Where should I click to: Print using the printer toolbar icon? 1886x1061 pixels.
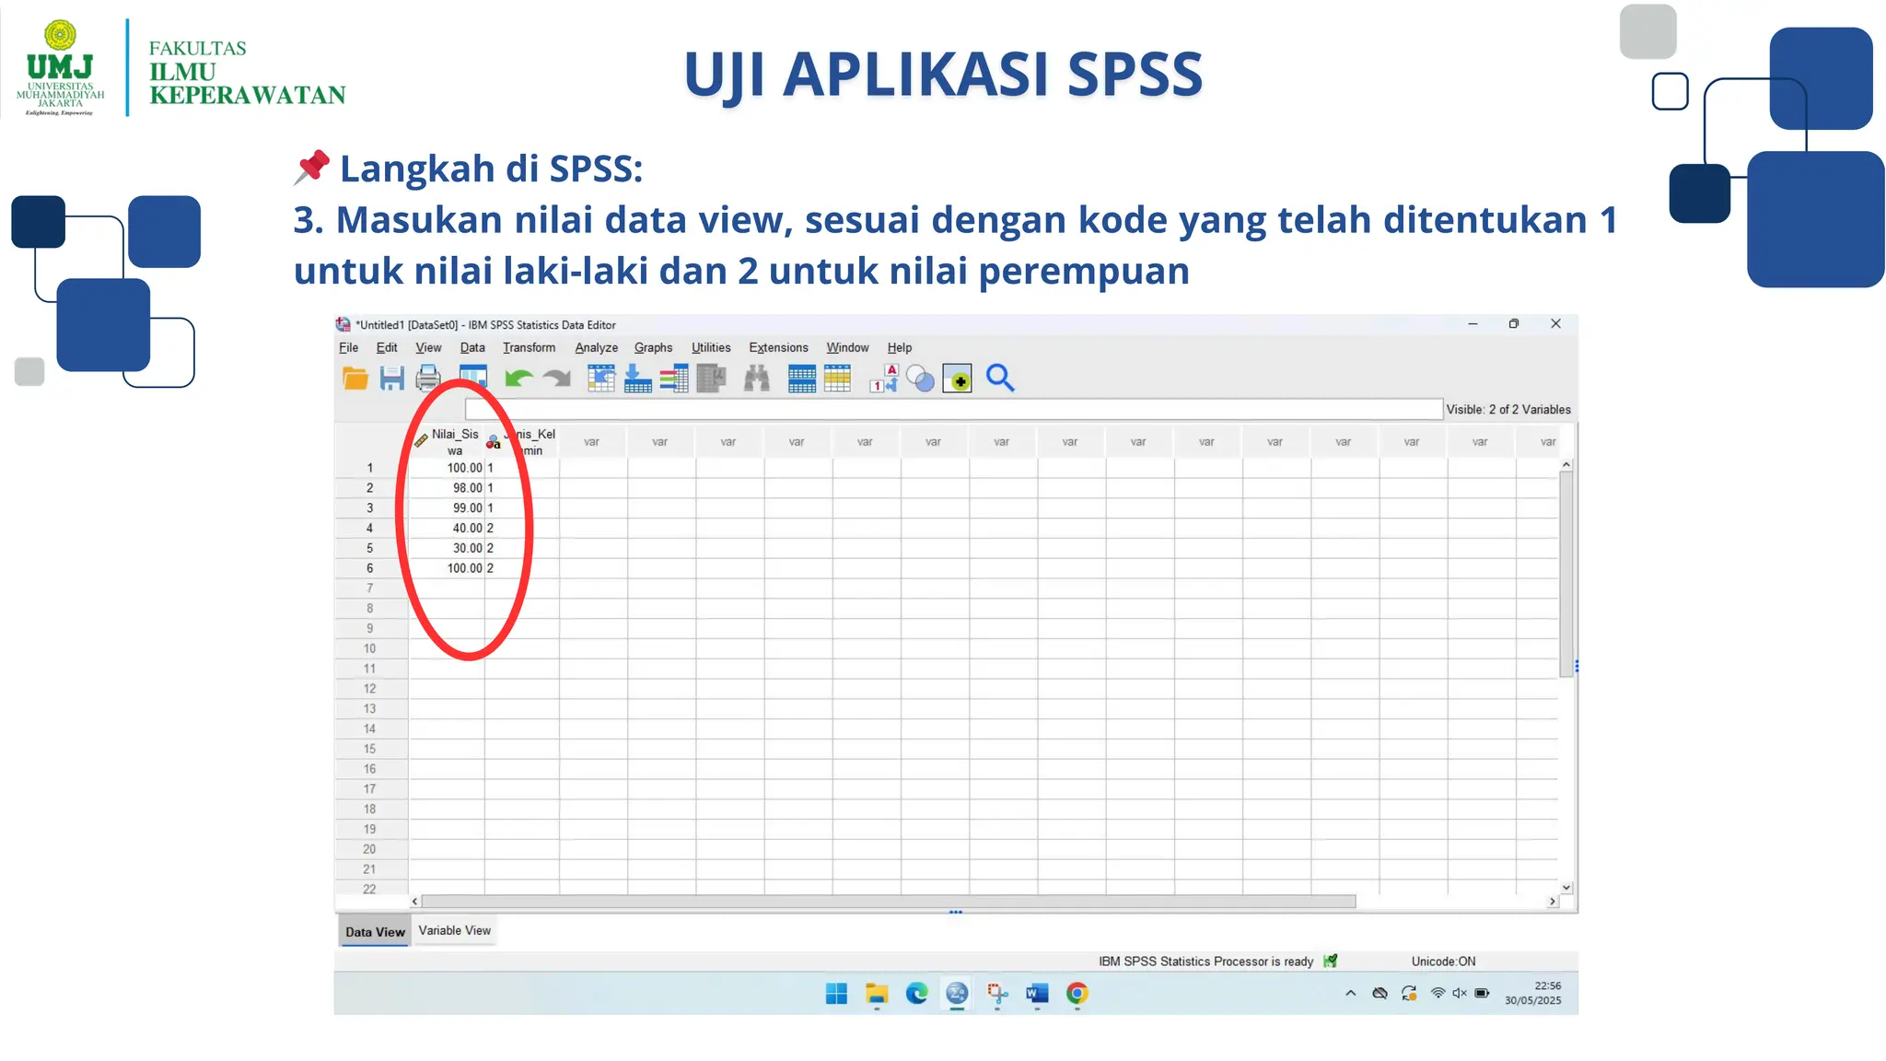[428, 379]
